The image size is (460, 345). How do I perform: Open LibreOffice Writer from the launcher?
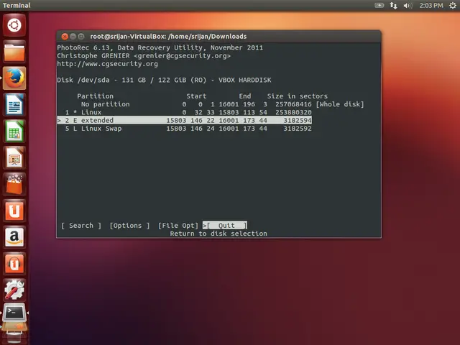(14, 105)
